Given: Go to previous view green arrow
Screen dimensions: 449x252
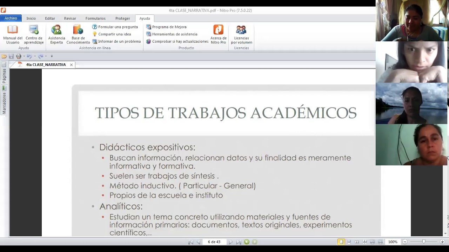Looking at the screenshot, I should coord(247,242).
